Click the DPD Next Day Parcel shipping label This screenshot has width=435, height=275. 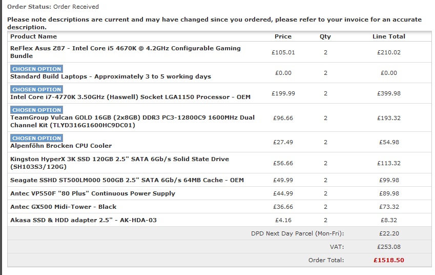[297, 233]
